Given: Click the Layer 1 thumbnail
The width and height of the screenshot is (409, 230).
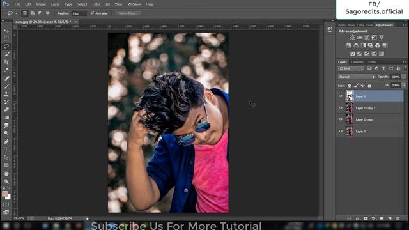Looking at the screenshot, I should tap(350, 96).
